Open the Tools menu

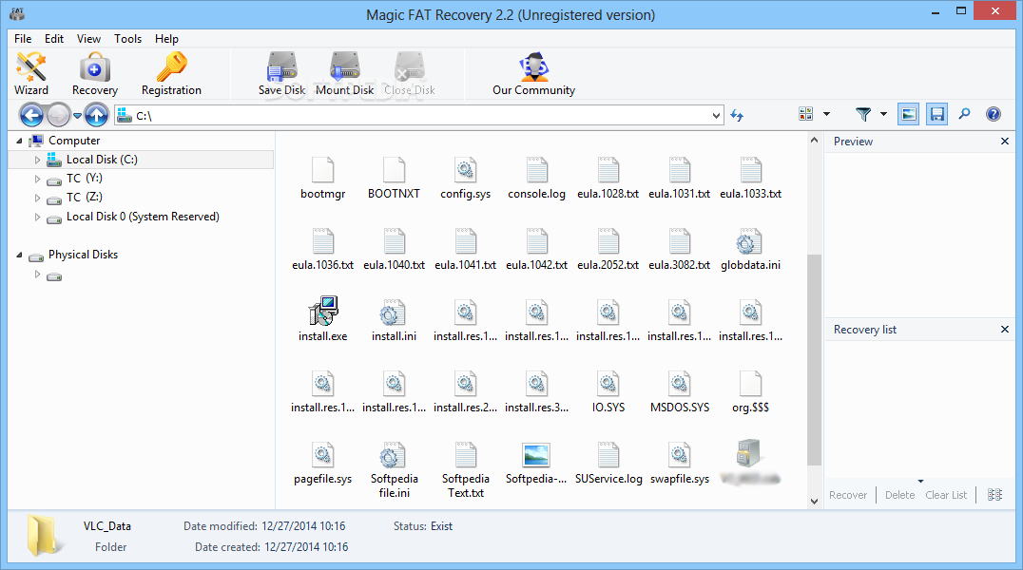127,39
